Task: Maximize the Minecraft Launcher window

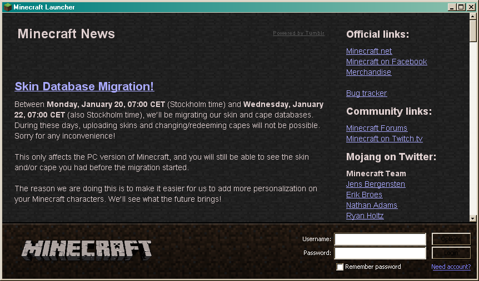Action: coord(461,7)
